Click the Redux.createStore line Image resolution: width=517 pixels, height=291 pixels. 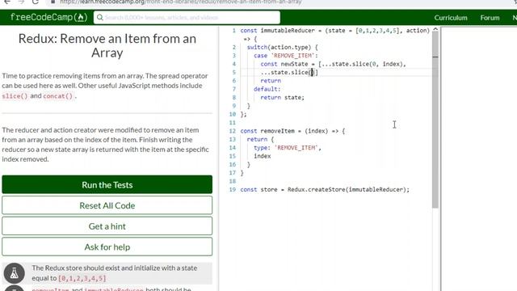[x=325, y=189]
